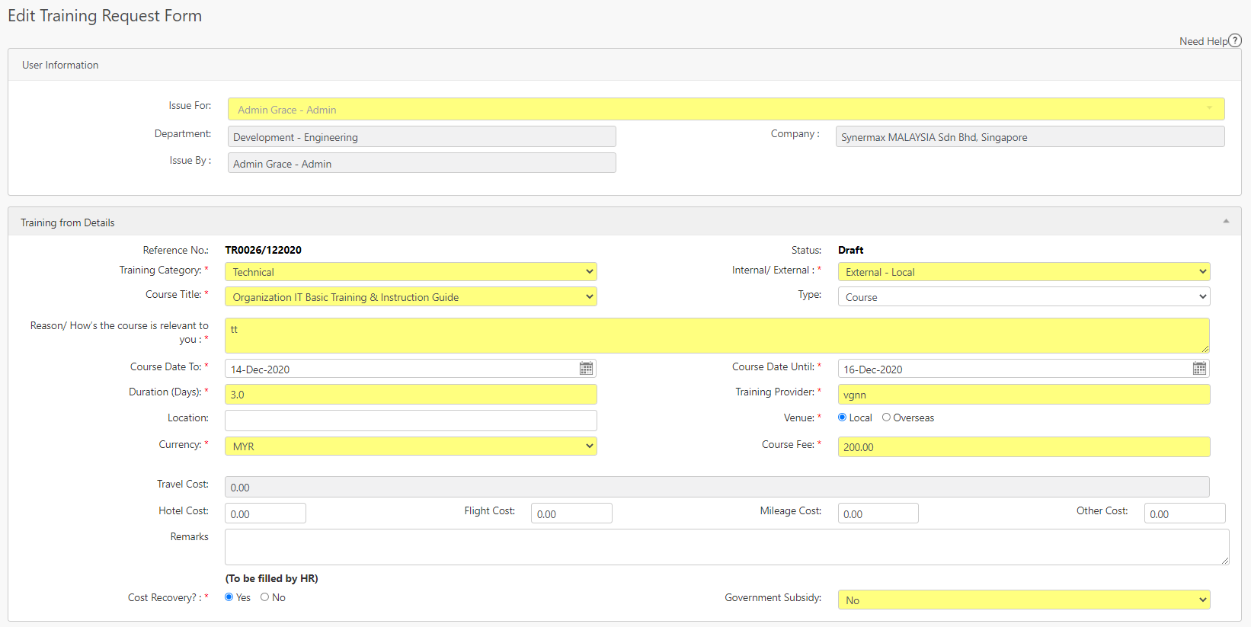Viewport: 1251px width, 627px height.
Task: Select No for Cost Recovery
Action: click(264, 597)
